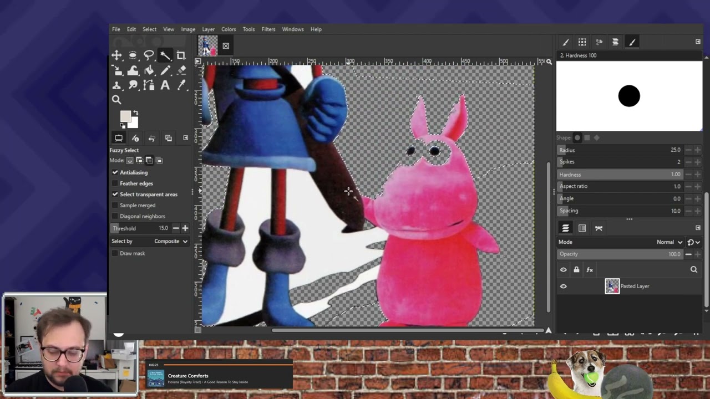Open the Layer menu
The height and width of the screenshot is (399, 710).
[x=209, y=29]
